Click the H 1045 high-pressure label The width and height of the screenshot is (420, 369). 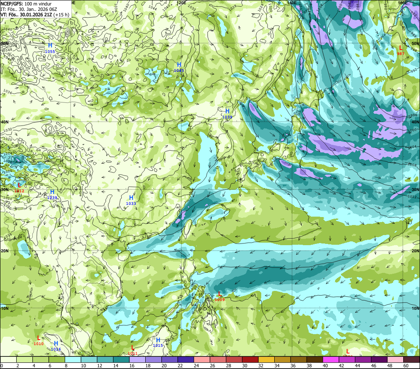(179, 67)
